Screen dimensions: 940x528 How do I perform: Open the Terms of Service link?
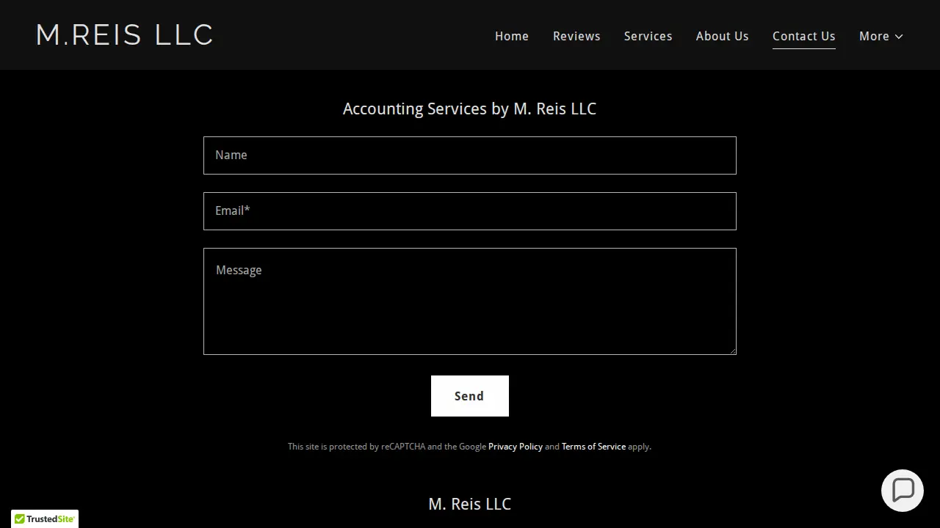pyautogui.click(x=593, y=447)
